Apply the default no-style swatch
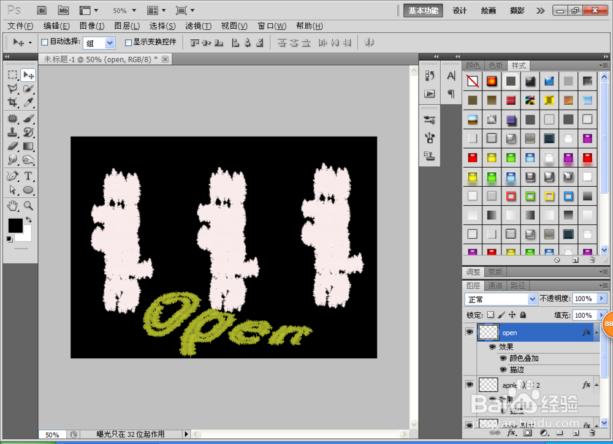 click(472, 81)
